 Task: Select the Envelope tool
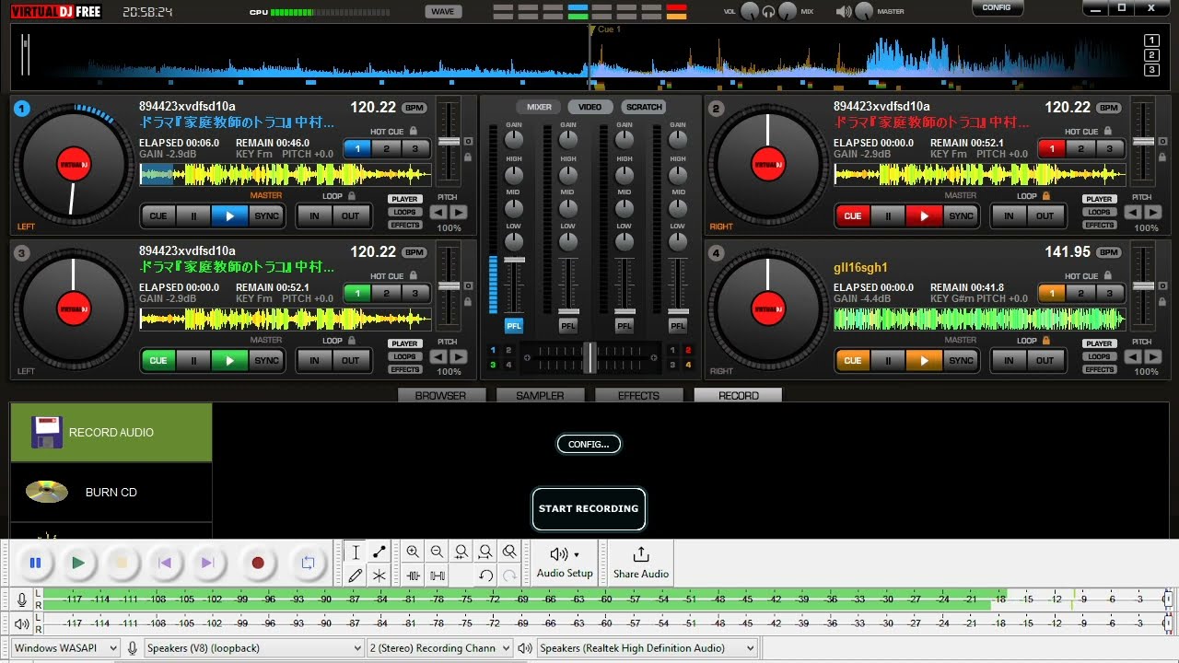click(379, 552)
